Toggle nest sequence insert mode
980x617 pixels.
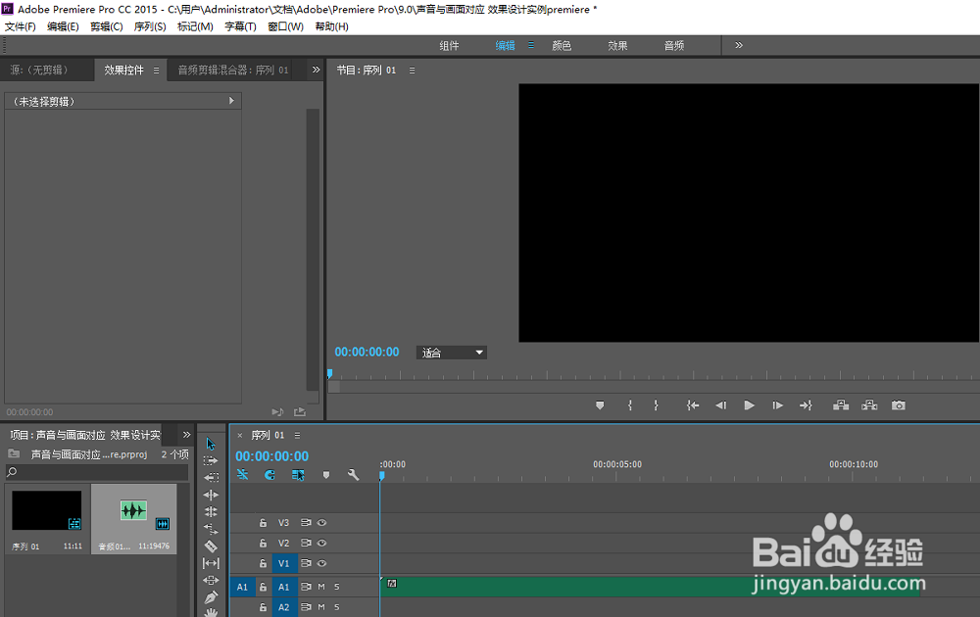242,475
